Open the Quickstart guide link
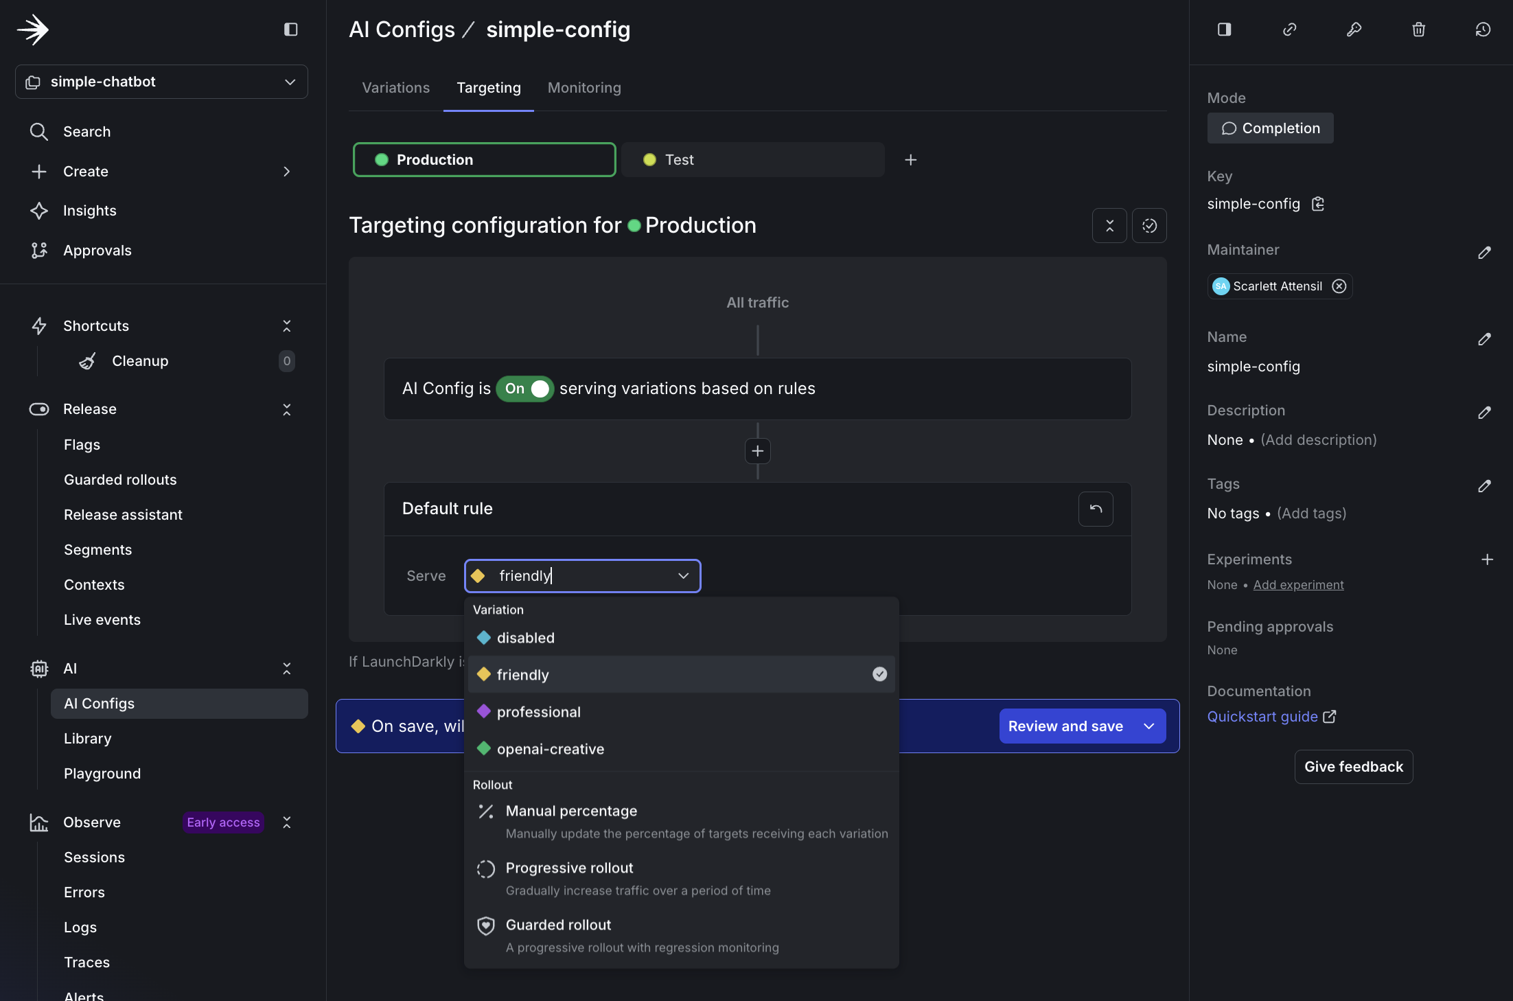The width and height of the screenshot is (1513, 1001). pos(1262,716)
